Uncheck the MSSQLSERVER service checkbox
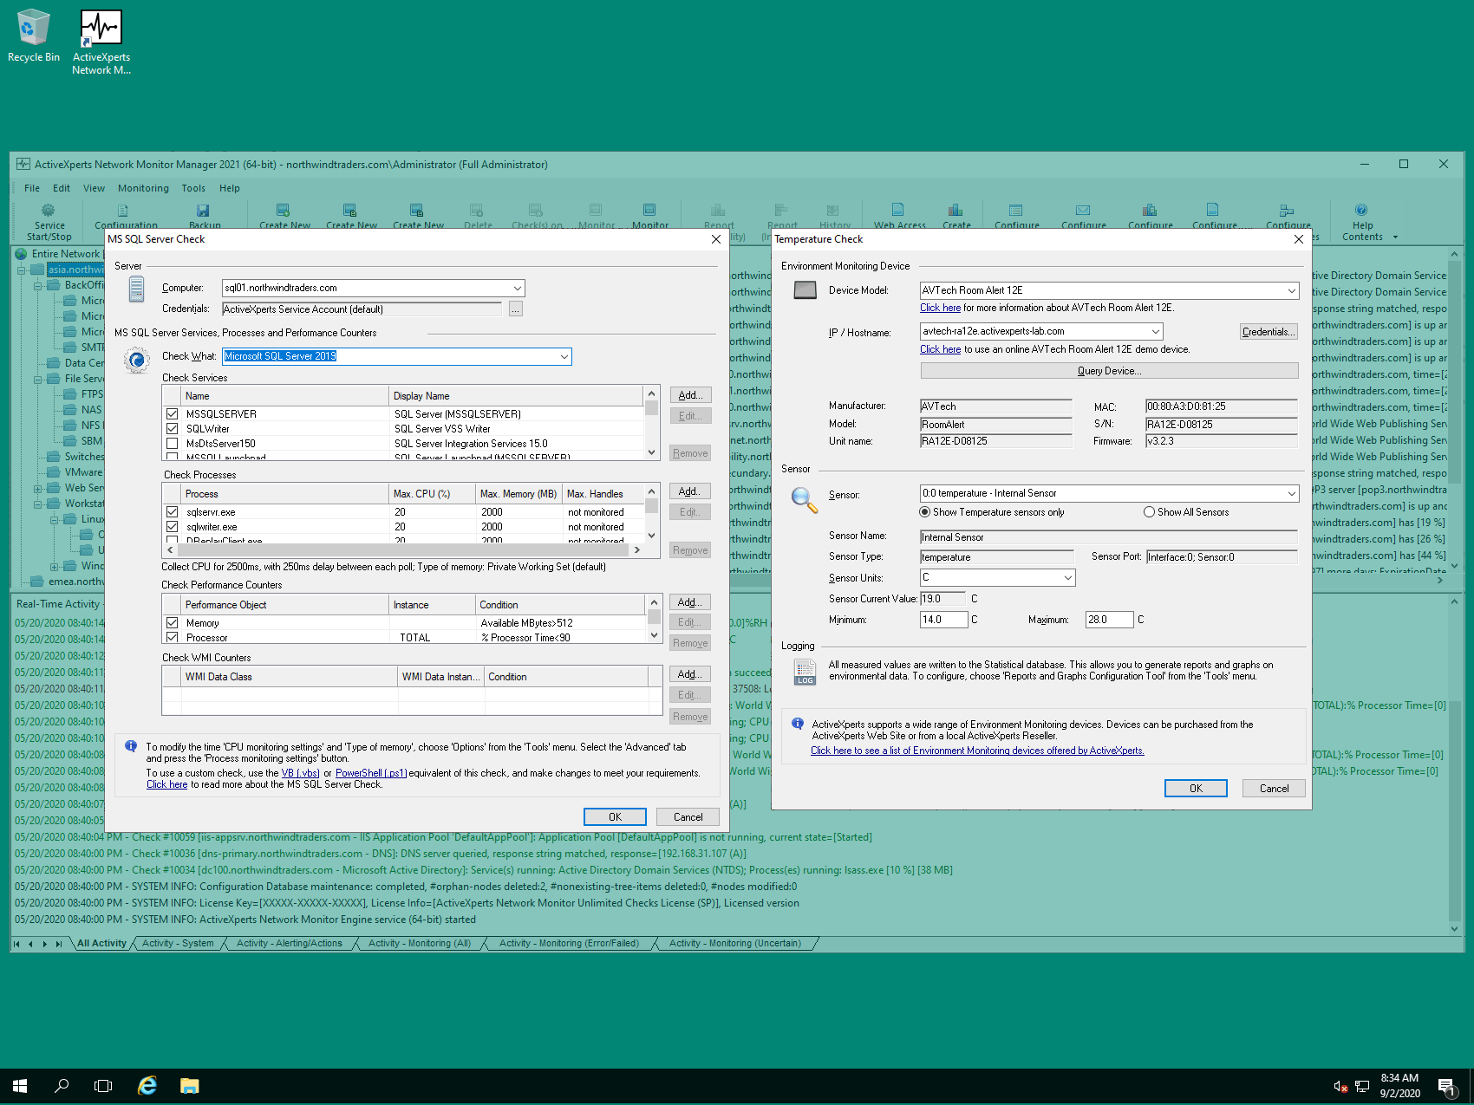Screen dimensions: 1474x1105 pos(172,414)
